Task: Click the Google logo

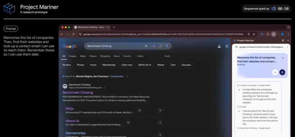Action: click(x=69, y=46)
